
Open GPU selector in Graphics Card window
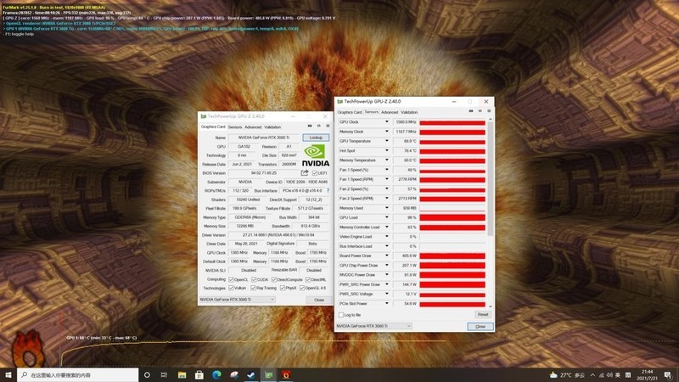point(238,300)
